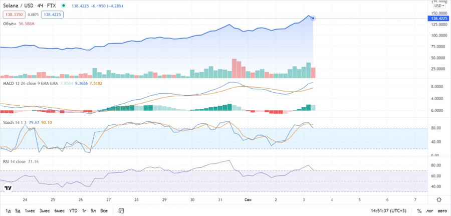Click the MACD signal value 7.5182

(96, 83)
